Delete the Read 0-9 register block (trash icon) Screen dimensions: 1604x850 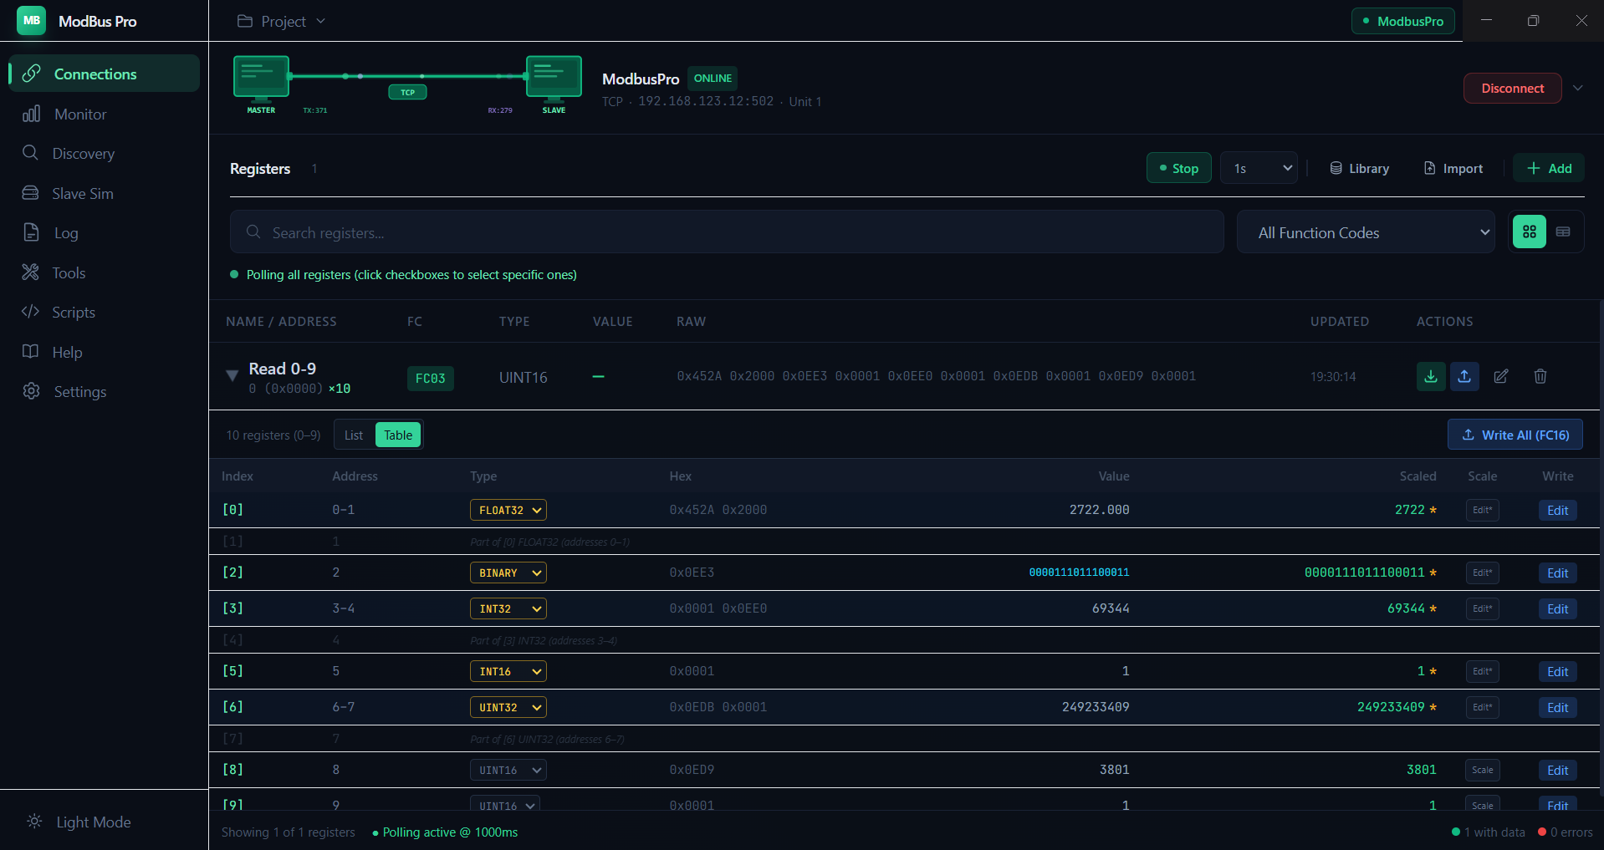tap(1540, 376)
